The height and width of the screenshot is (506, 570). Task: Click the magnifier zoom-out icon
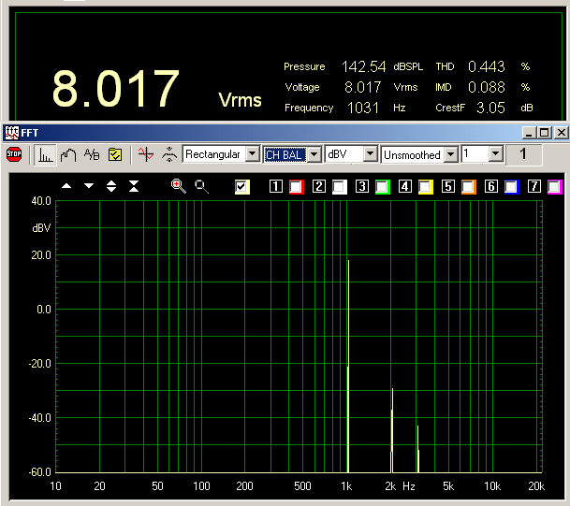[x=201, y=186]
